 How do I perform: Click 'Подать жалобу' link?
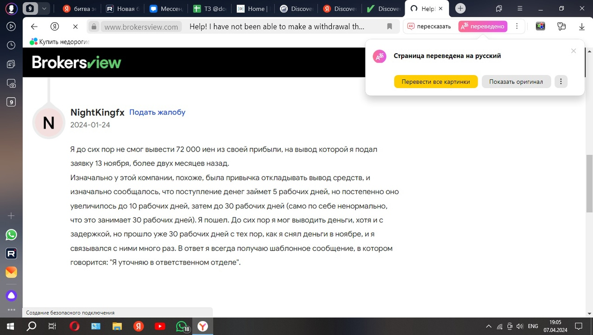click(157, 112)
